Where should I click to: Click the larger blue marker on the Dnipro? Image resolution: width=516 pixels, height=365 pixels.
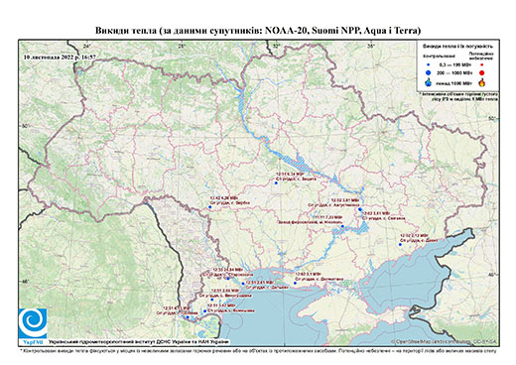359,209
